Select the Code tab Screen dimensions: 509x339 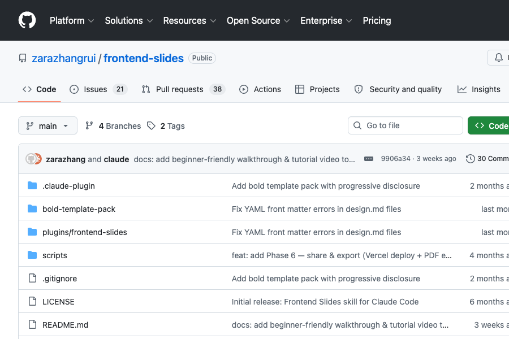(x=39, y=89)
